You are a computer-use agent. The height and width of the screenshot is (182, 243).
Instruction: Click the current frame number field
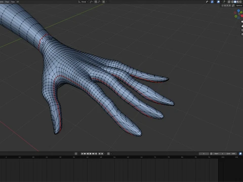(204, 154)
